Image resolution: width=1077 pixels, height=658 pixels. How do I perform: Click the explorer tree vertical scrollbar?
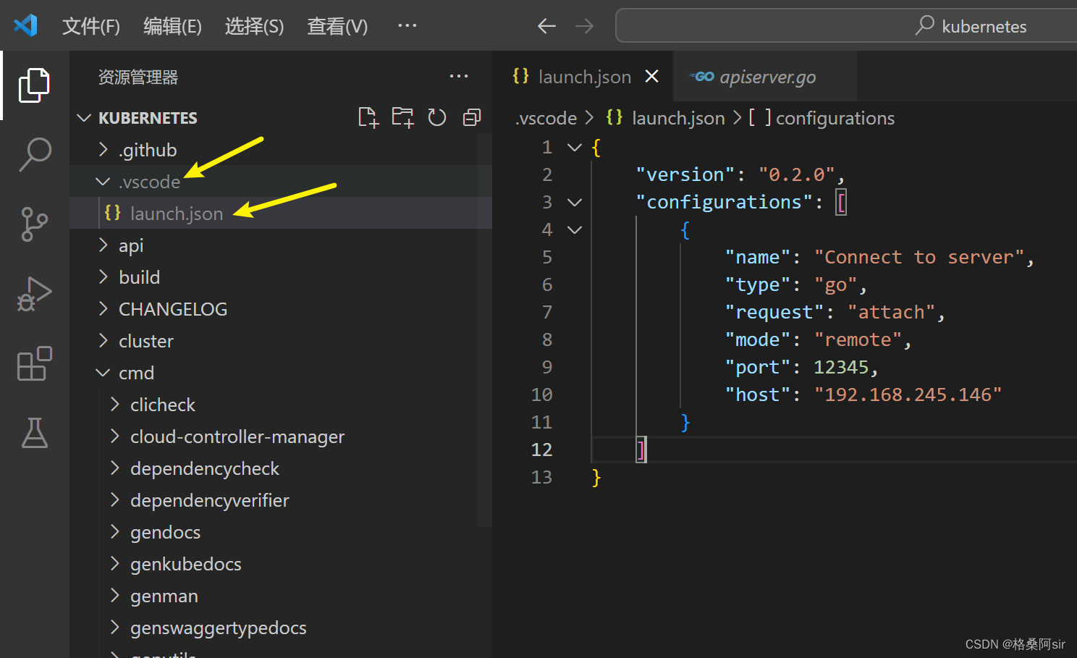click(x=485, y=330)
